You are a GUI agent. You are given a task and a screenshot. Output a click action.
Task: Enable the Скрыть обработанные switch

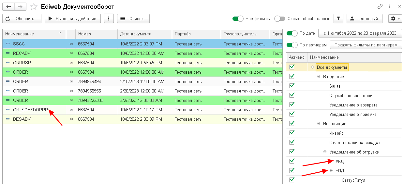coord(280,19)
